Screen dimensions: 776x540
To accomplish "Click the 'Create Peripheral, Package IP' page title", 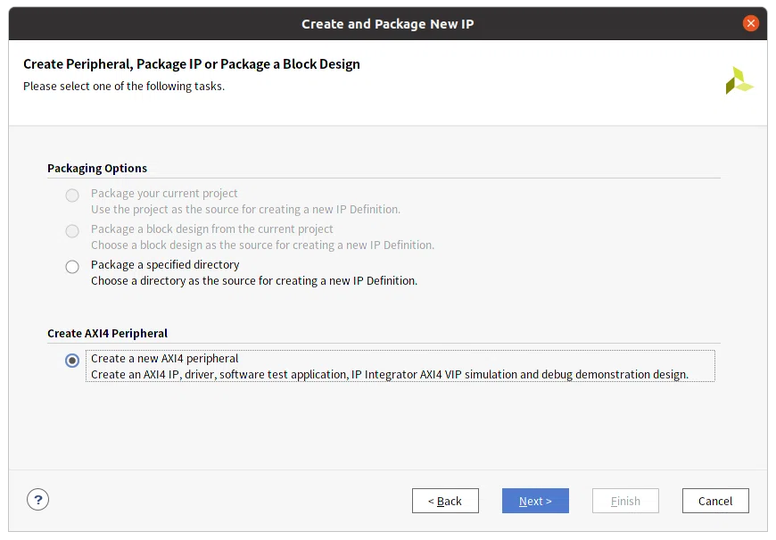I will pos(192,64).
